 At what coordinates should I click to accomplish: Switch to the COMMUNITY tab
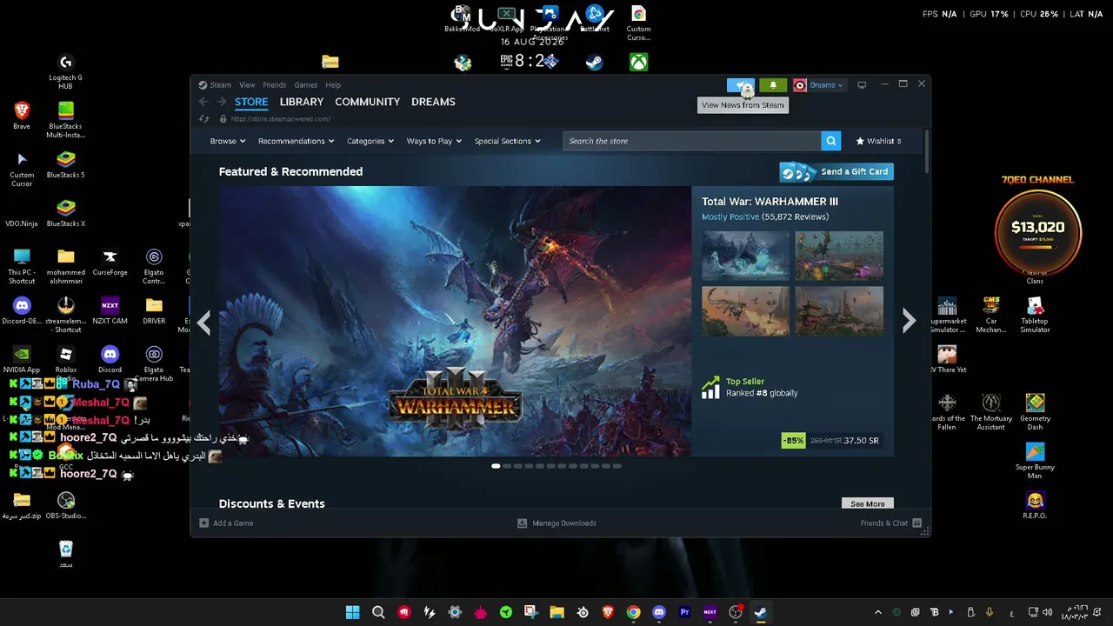tap(368, 102)
